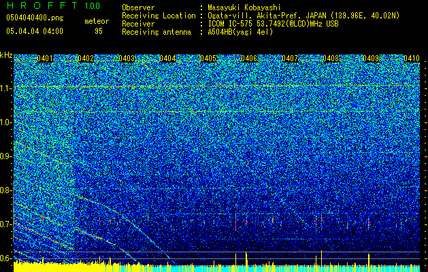Click the 0.7 frequency axis label

coord(6,224)
